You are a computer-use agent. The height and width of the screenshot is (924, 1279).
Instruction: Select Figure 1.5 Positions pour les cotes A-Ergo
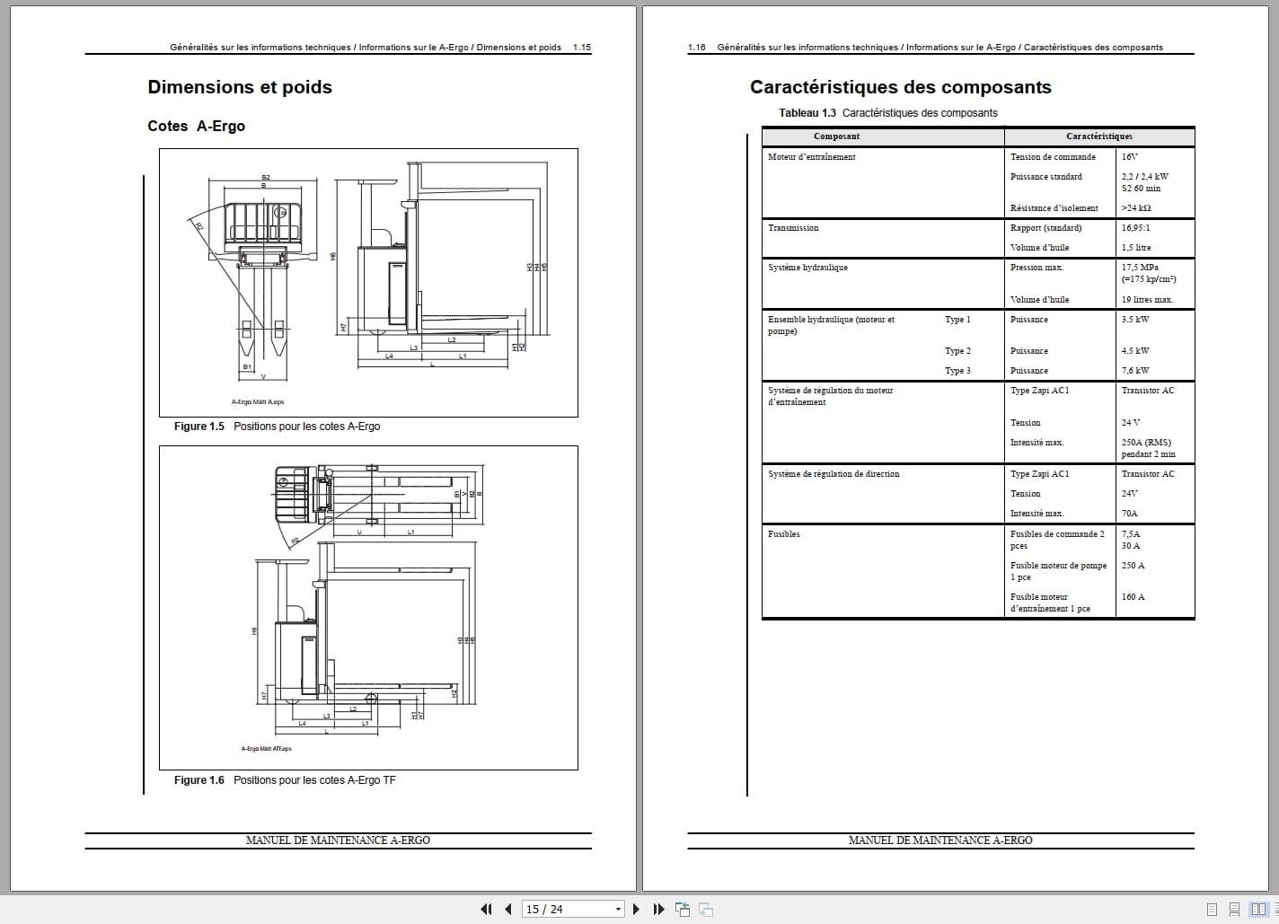pos(277,427)
